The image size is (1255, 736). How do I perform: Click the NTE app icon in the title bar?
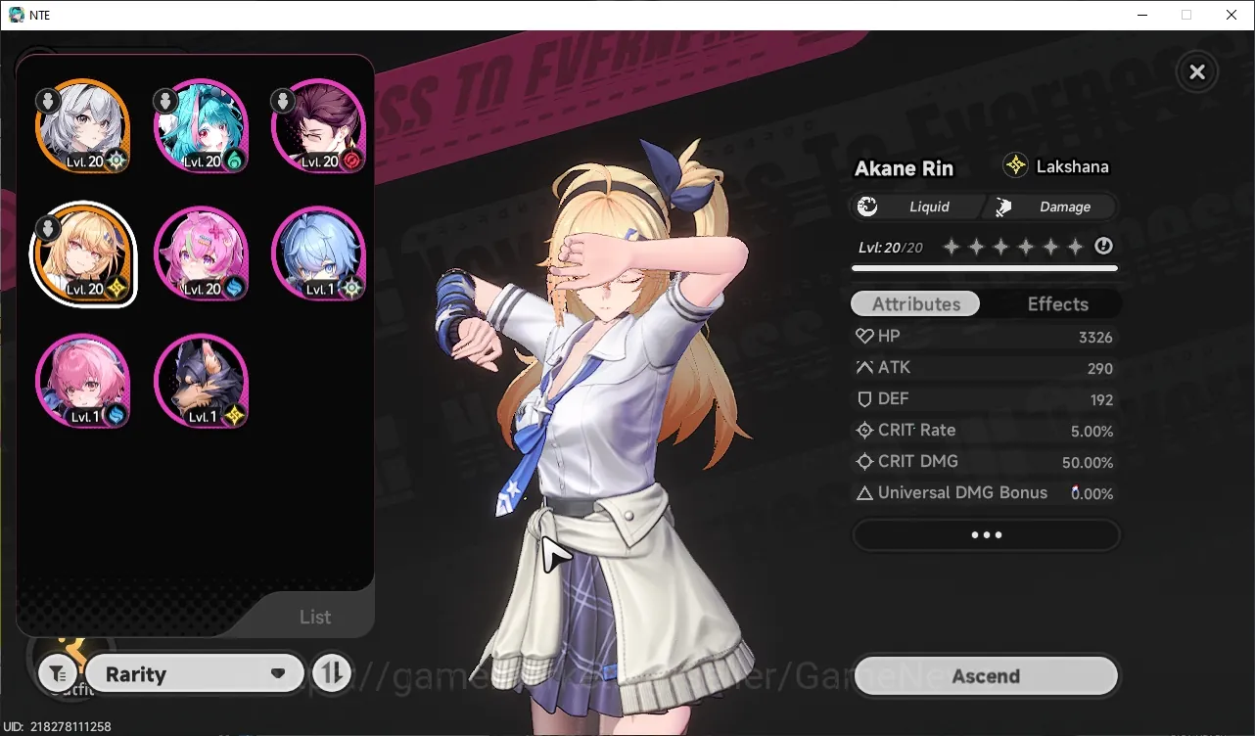pyautogui.click(x=16, y=15)
